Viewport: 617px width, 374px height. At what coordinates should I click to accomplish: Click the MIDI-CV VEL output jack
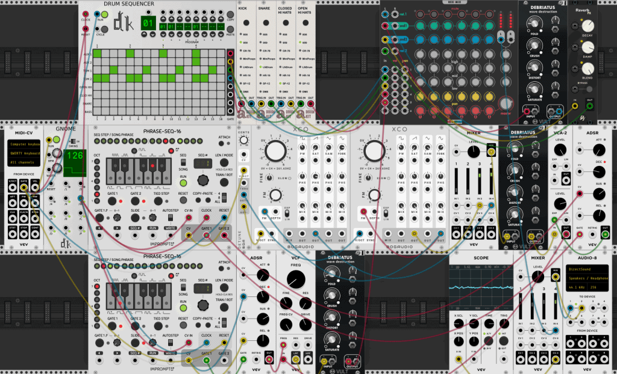(x=35, y=188)
